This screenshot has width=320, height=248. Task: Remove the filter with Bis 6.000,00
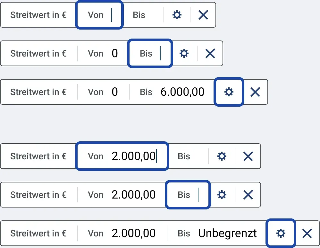coord(255,92)
